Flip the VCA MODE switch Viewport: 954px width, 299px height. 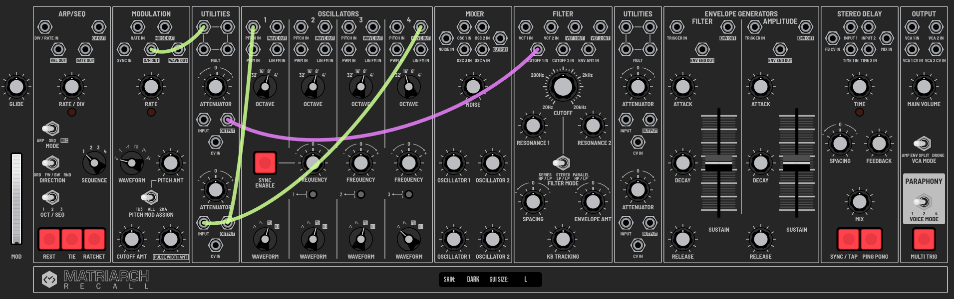click(x=923, y=144)
